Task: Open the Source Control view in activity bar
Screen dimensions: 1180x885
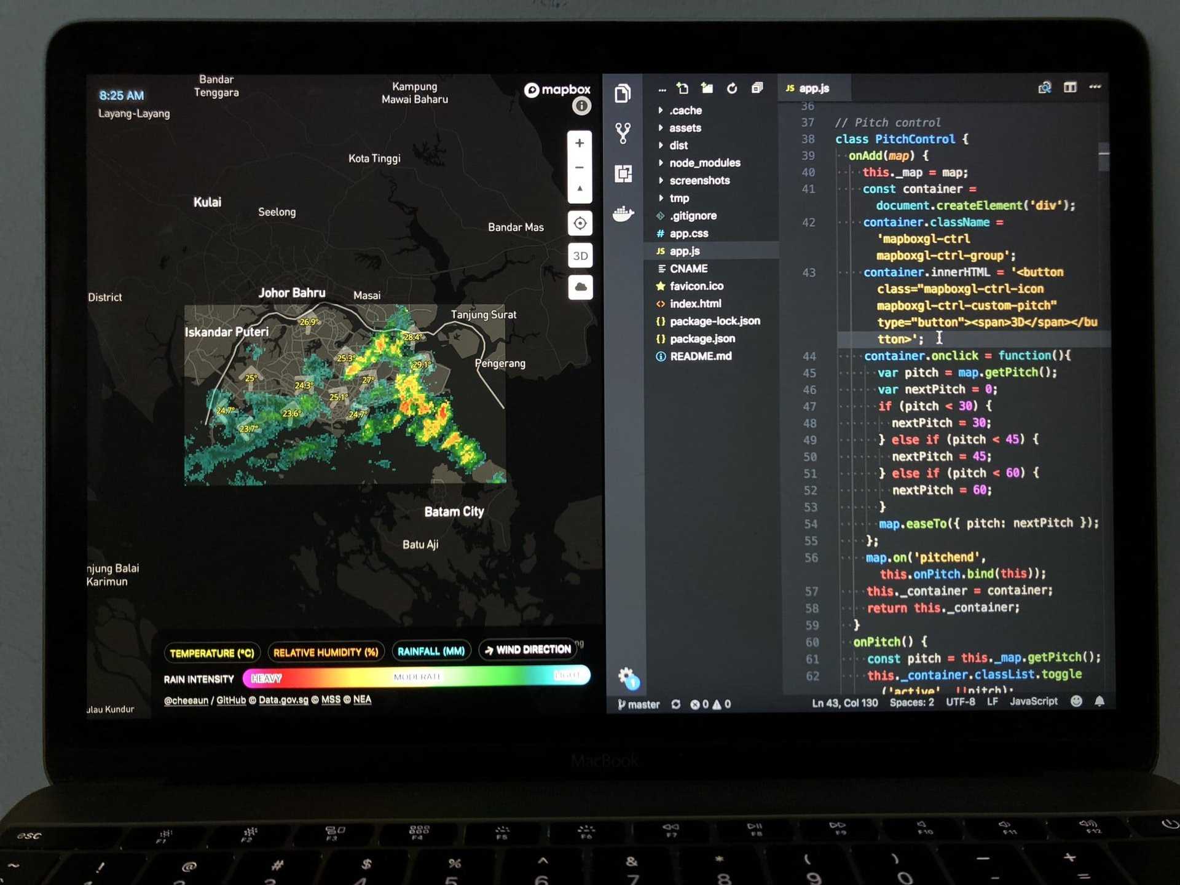Action: [x=623, y=133]
